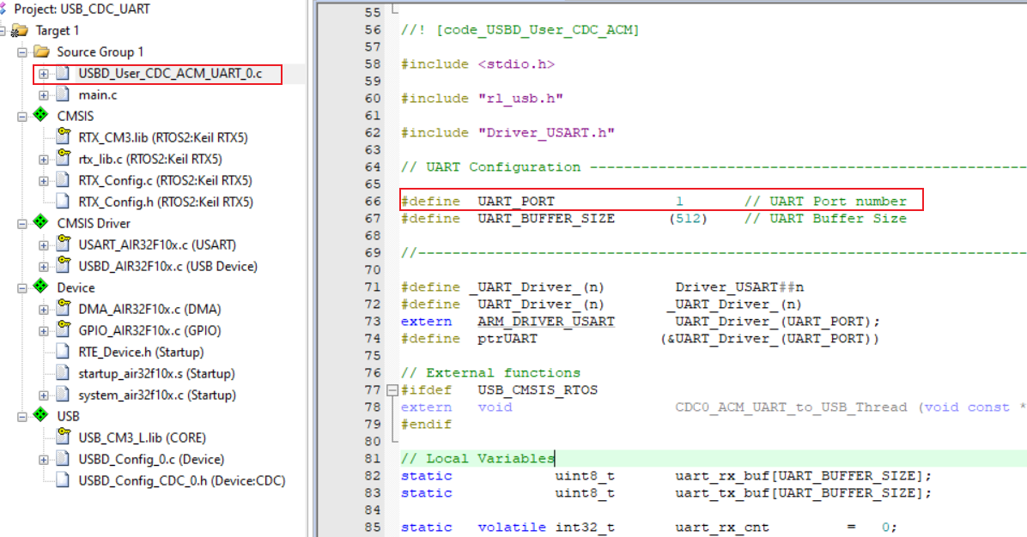Click line number 66 in gutter

click(373, 202)
